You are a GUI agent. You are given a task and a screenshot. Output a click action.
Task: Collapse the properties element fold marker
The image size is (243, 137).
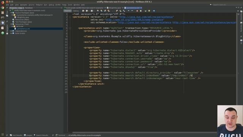pyautogui.click(x=70, y=48)
